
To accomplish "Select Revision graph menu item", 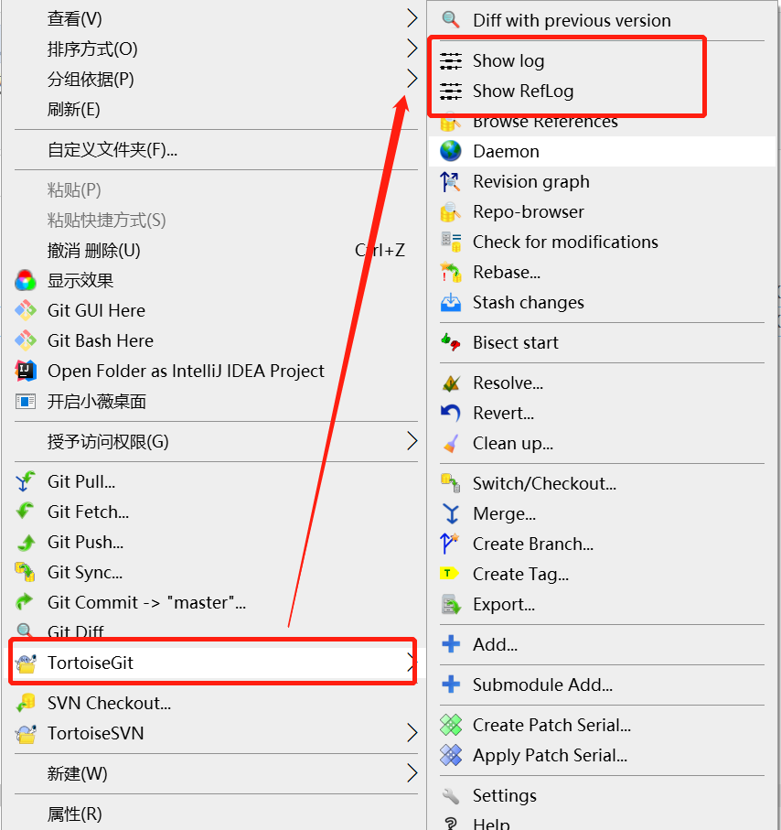I will click(602, 181).
